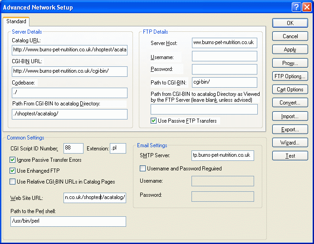Image resolution: width=314 pixels, height=244 pixels.
Task: Select the Standard tab
Action: coord(16,22)
